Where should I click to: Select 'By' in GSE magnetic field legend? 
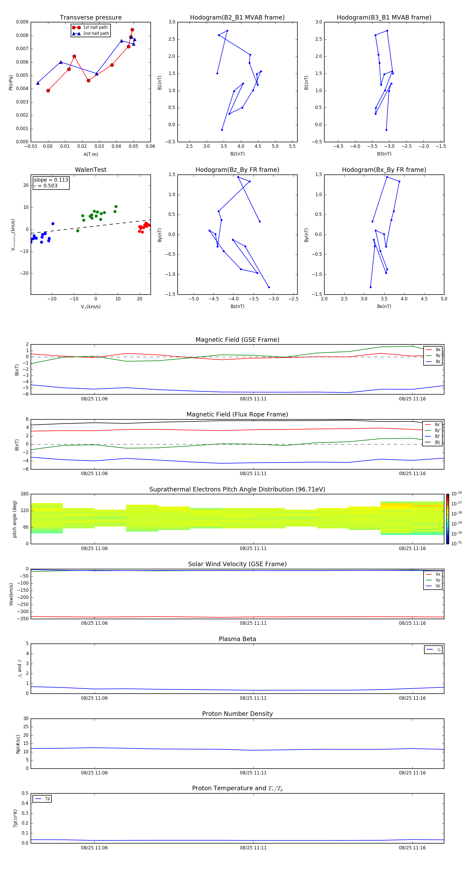(x=433, y=355)
